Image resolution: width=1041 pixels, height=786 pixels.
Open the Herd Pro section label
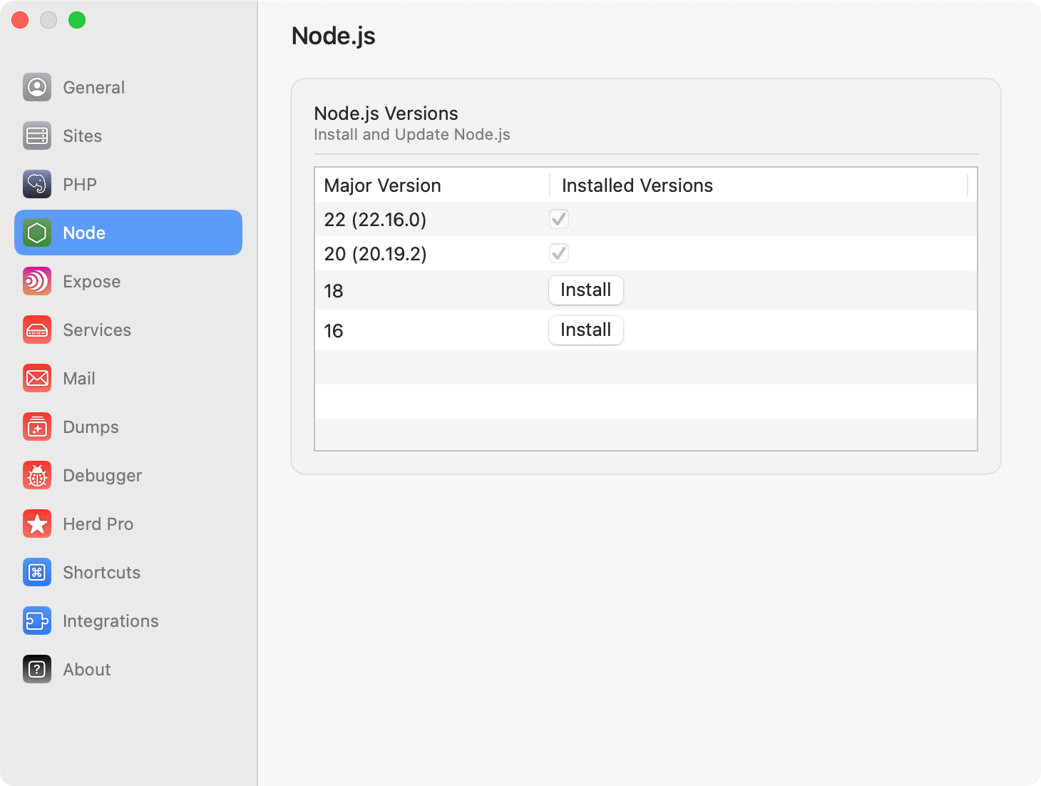(x=98, y=524)
